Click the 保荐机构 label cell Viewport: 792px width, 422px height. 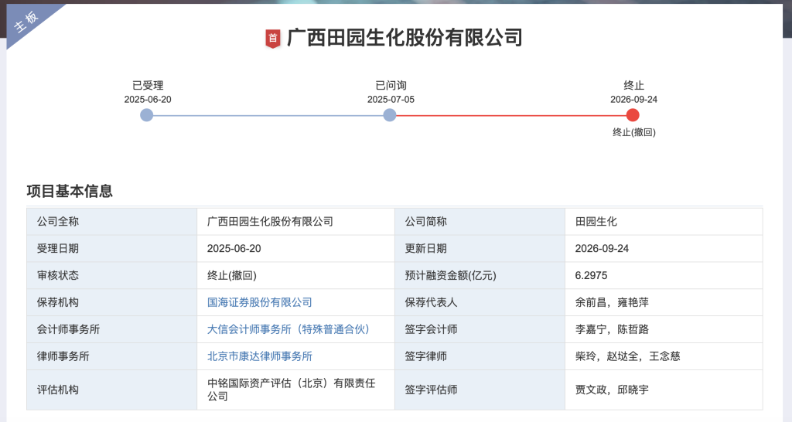pos(111,302)
